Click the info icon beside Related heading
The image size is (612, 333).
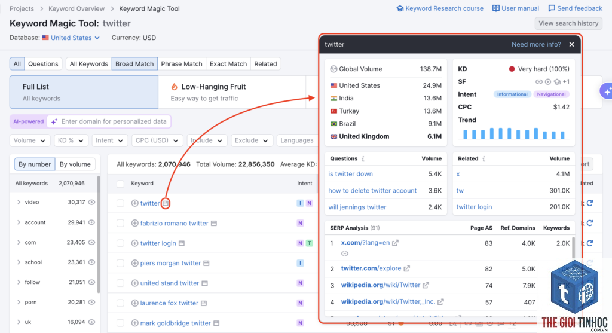point(484,158)
